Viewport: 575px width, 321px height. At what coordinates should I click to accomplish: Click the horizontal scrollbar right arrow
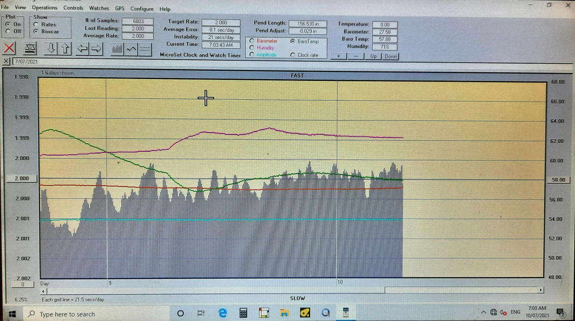coord(541,290)
